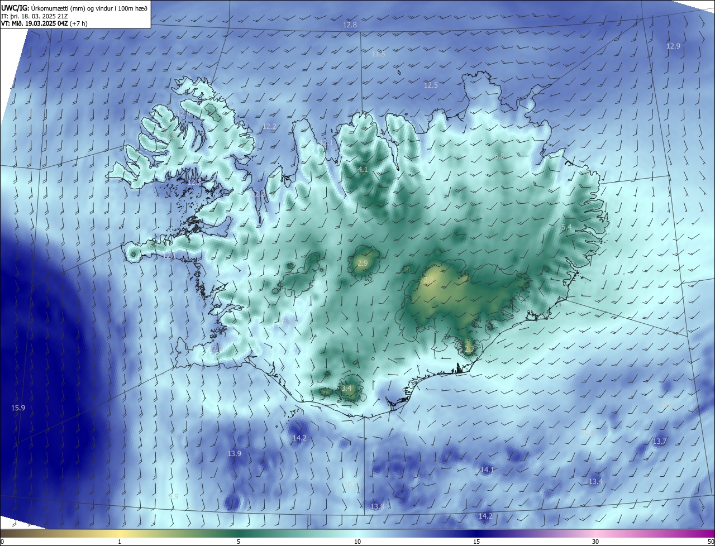
Task: Click the color scale label '1'
Action: pyautogui.click(x=120, y=542)
